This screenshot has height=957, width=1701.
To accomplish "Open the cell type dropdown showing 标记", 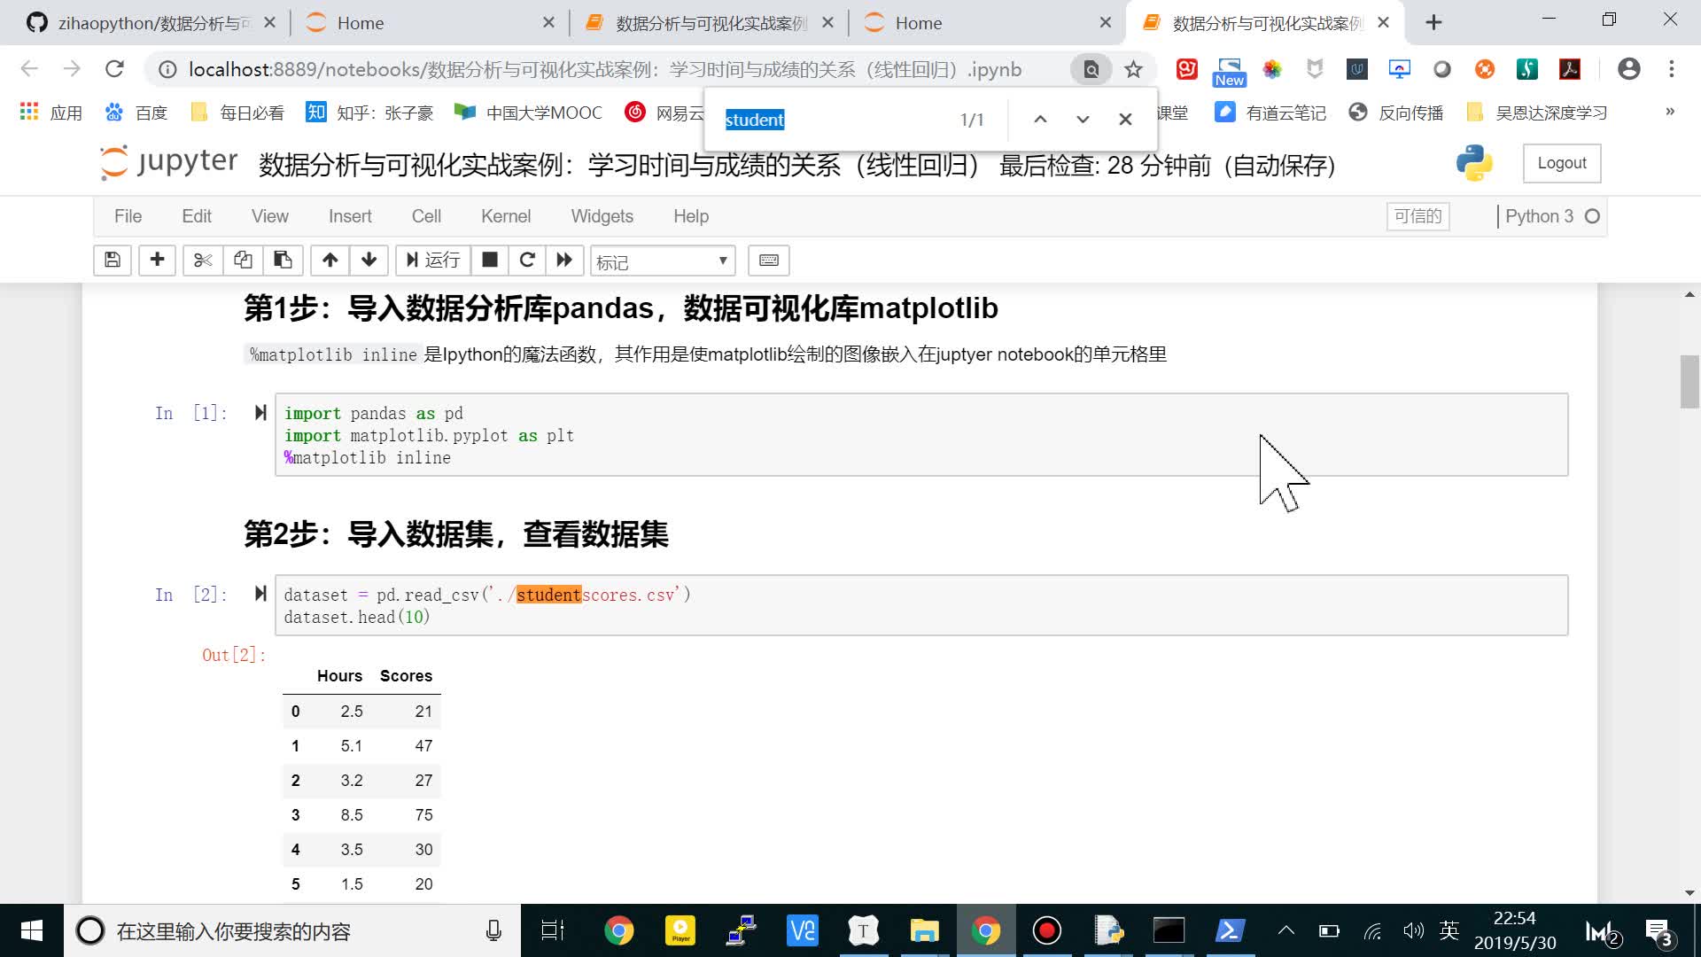I will (663, 261).
